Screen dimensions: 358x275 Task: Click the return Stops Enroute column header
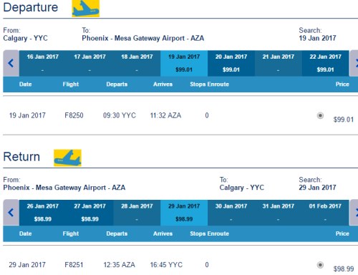point(209,233)
